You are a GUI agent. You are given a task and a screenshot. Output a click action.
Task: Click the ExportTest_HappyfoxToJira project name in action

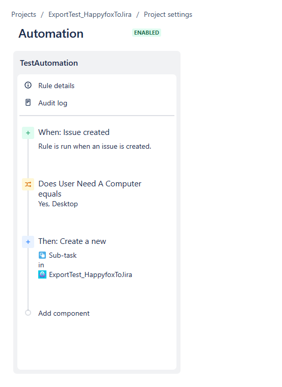click(90, 274)
